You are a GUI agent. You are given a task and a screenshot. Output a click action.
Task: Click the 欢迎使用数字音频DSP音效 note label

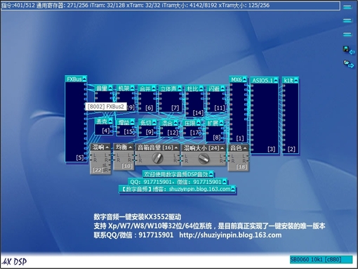click(x=175, y=174)
